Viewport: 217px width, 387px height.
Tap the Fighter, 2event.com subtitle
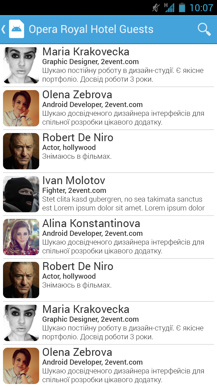pos(74,190)
